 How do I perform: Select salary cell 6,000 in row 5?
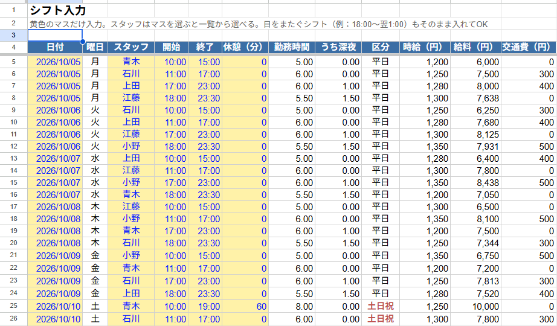pos(475,62)
